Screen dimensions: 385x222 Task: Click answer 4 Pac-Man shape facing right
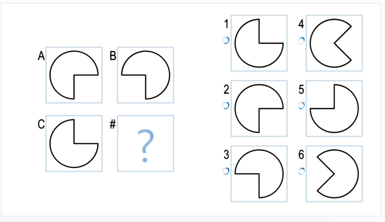tap(334, 43)
